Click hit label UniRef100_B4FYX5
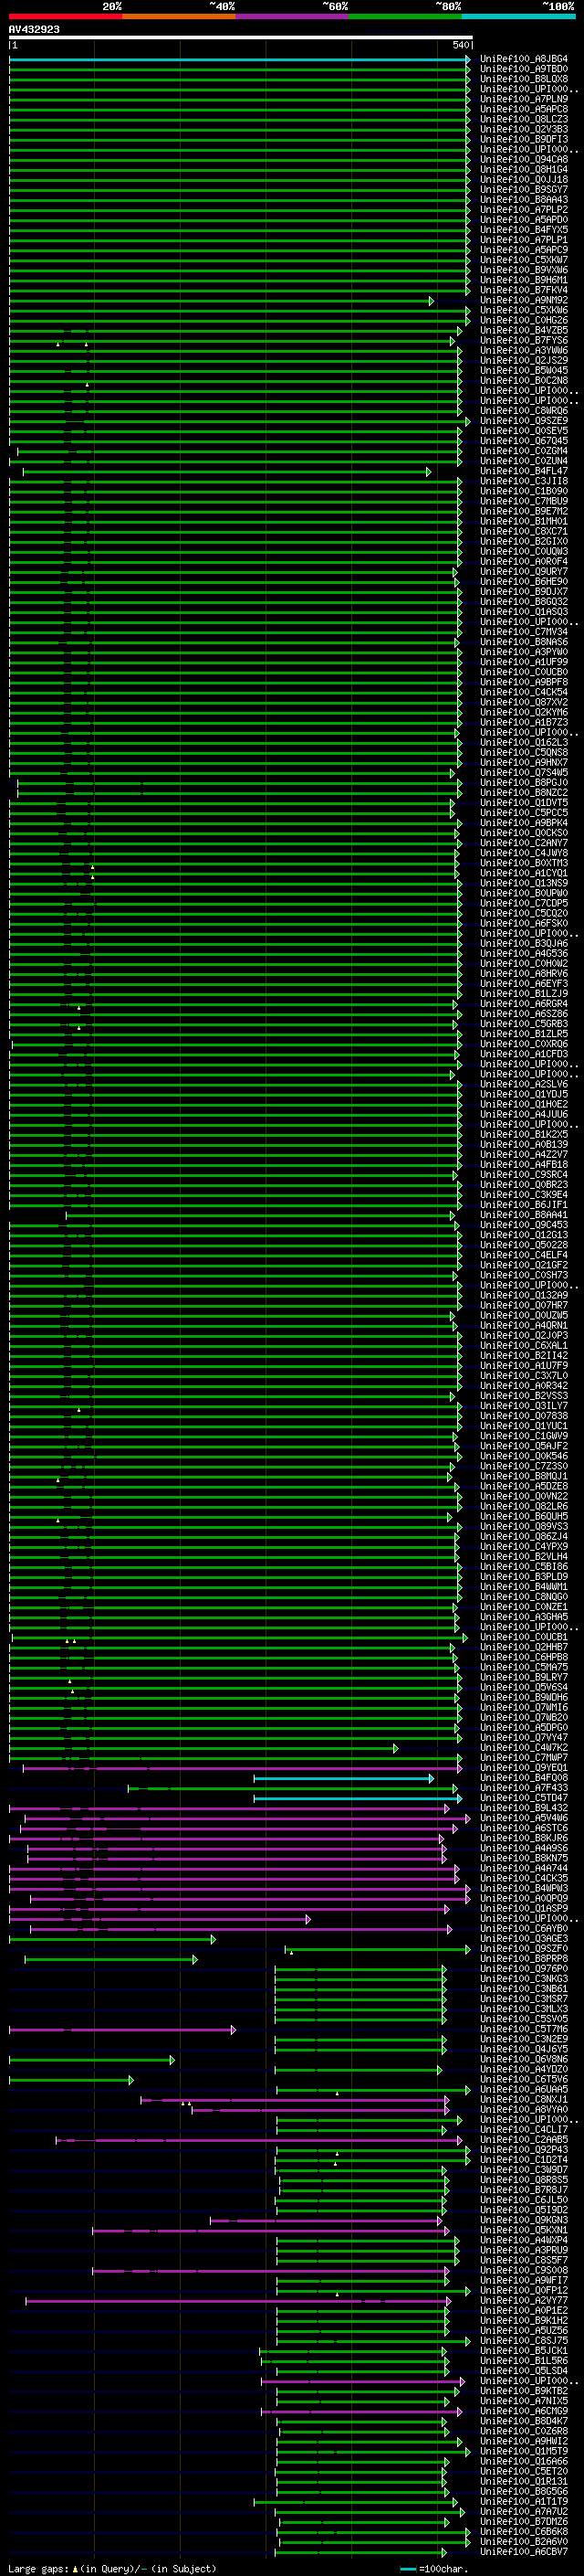584x2576 pixels. (524, 230)
